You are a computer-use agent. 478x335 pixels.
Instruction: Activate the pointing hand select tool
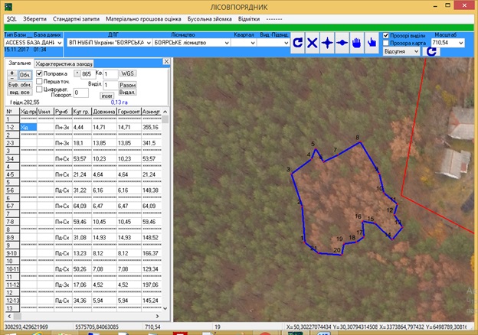tap(372, 43)
